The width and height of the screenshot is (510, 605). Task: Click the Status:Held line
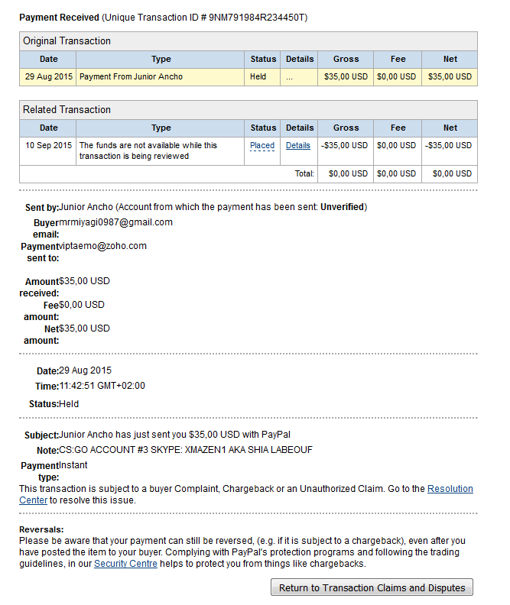pos(54,404)
